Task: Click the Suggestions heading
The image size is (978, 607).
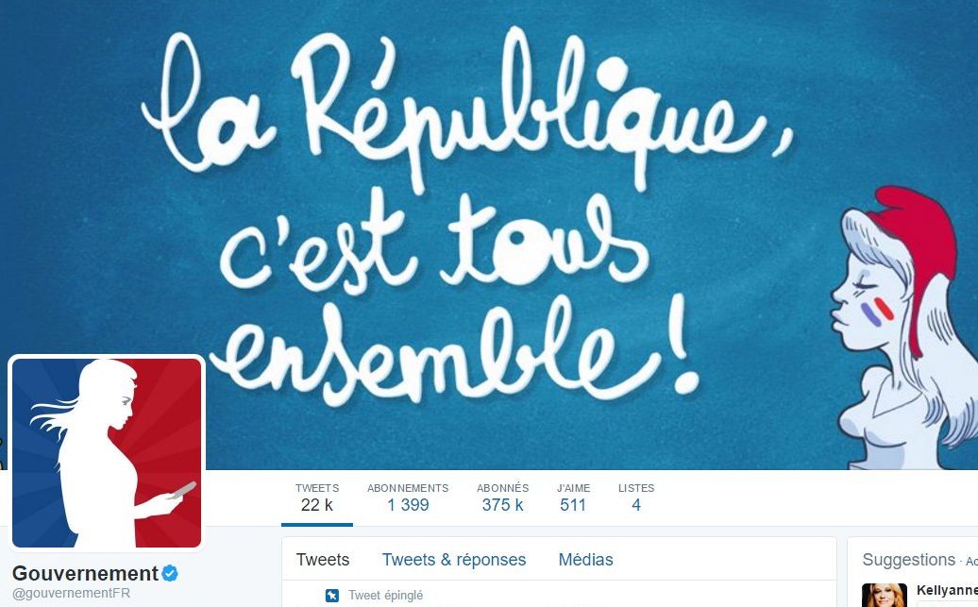Action: [909, 560]
